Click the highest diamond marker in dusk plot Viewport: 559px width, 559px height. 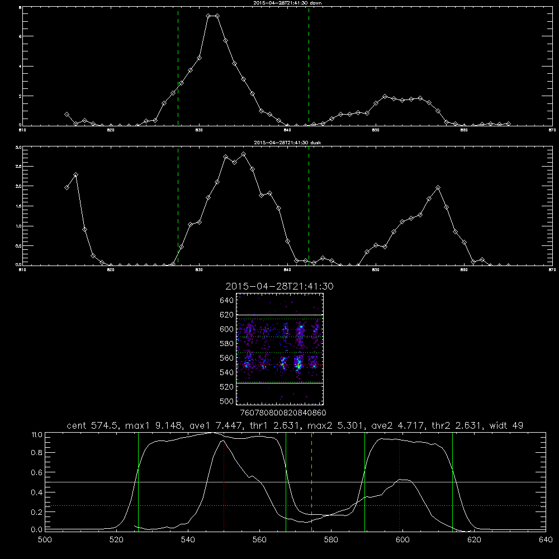tap(244, 154)
